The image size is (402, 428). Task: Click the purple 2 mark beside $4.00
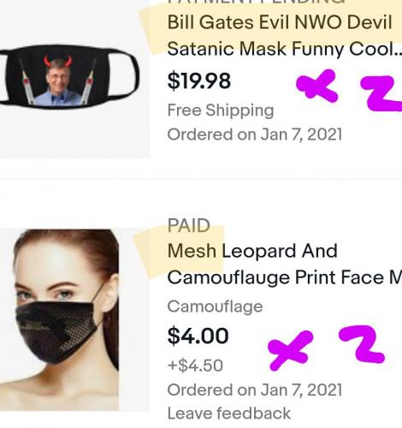[362, 344]
